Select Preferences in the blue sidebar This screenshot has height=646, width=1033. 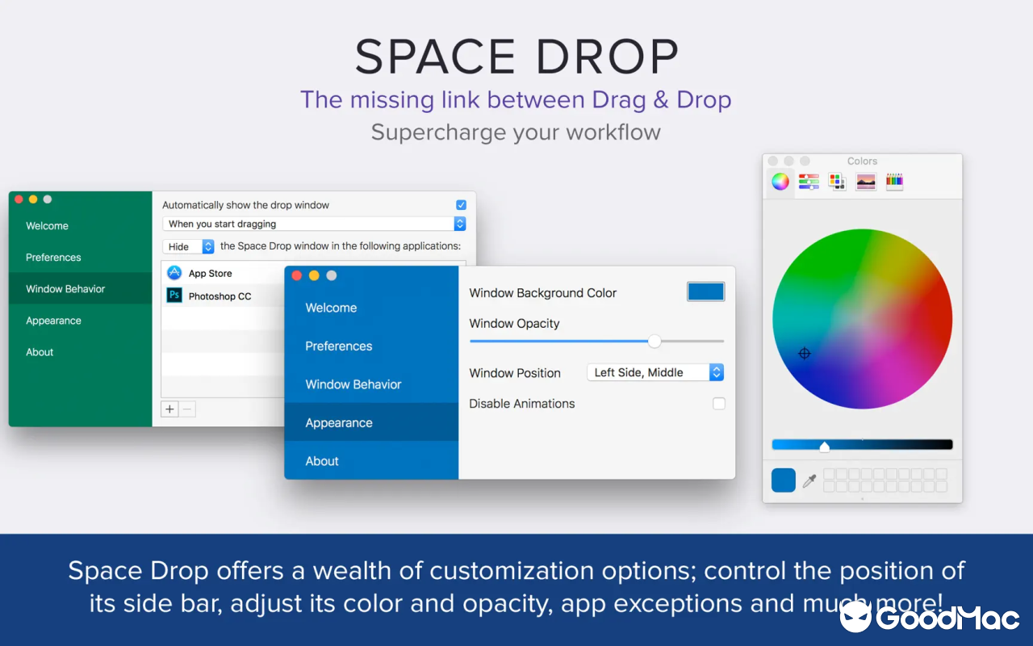[x=338, y=346]
